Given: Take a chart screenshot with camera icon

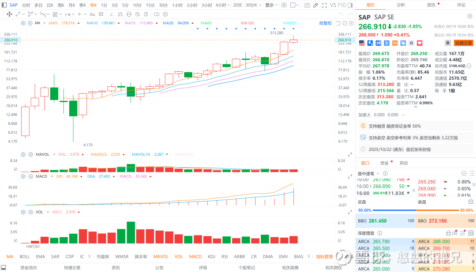Looking at the screenshot, I should coord(307,5).
